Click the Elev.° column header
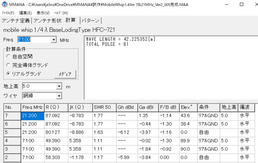Image resolution: width=258 pixels, height=163 pixels. click(188, 107)
